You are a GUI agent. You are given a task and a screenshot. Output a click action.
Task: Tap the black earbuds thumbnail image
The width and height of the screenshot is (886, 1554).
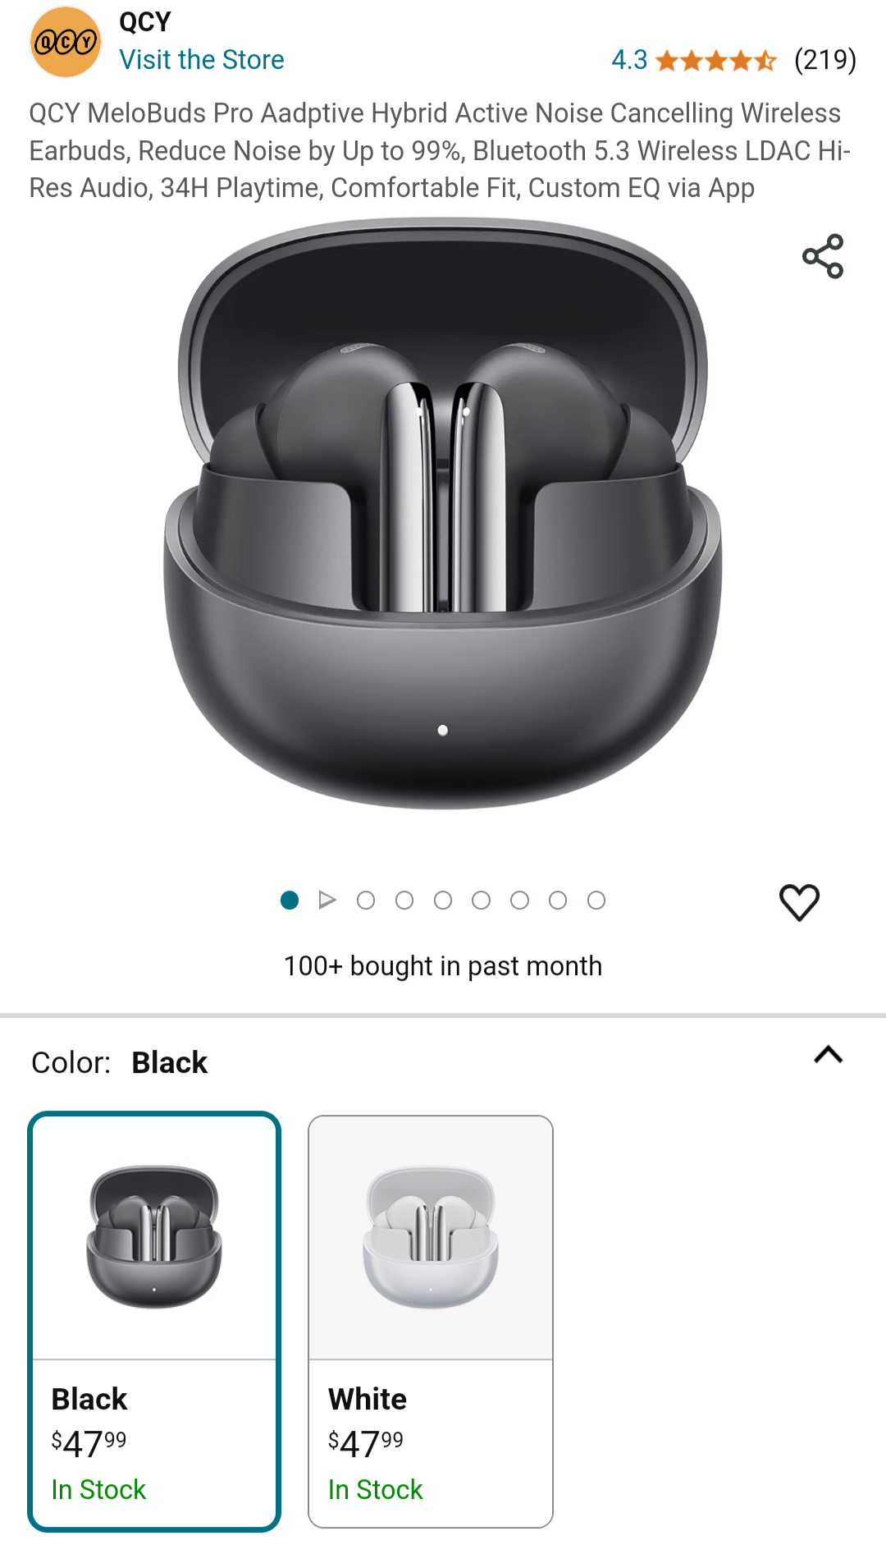click(x=154, y=1238)
